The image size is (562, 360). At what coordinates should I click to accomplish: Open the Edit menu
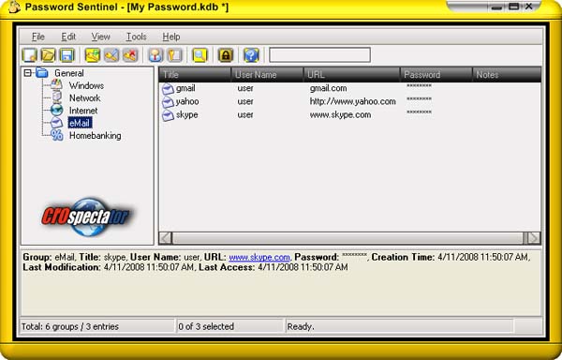tap(68, 37)
